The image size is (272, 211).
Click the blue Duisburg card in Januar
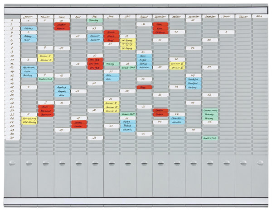tap(29, 75)
